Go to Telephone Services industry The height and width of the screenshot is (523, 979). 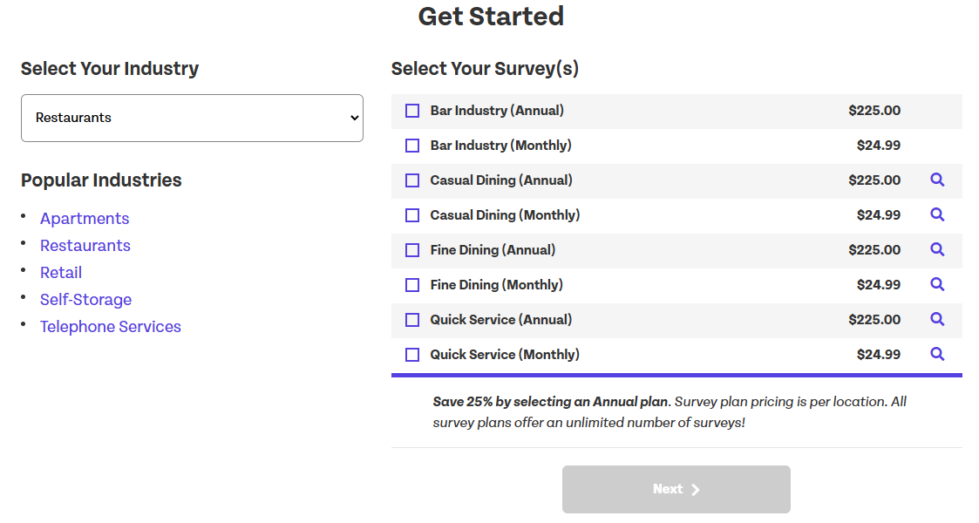click(111, 326)
